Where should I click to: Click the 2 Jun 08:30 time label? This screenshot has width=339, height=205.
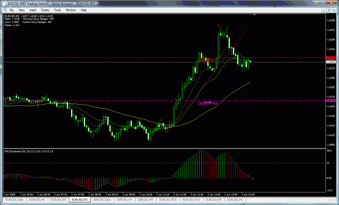[x=94, y=194]
